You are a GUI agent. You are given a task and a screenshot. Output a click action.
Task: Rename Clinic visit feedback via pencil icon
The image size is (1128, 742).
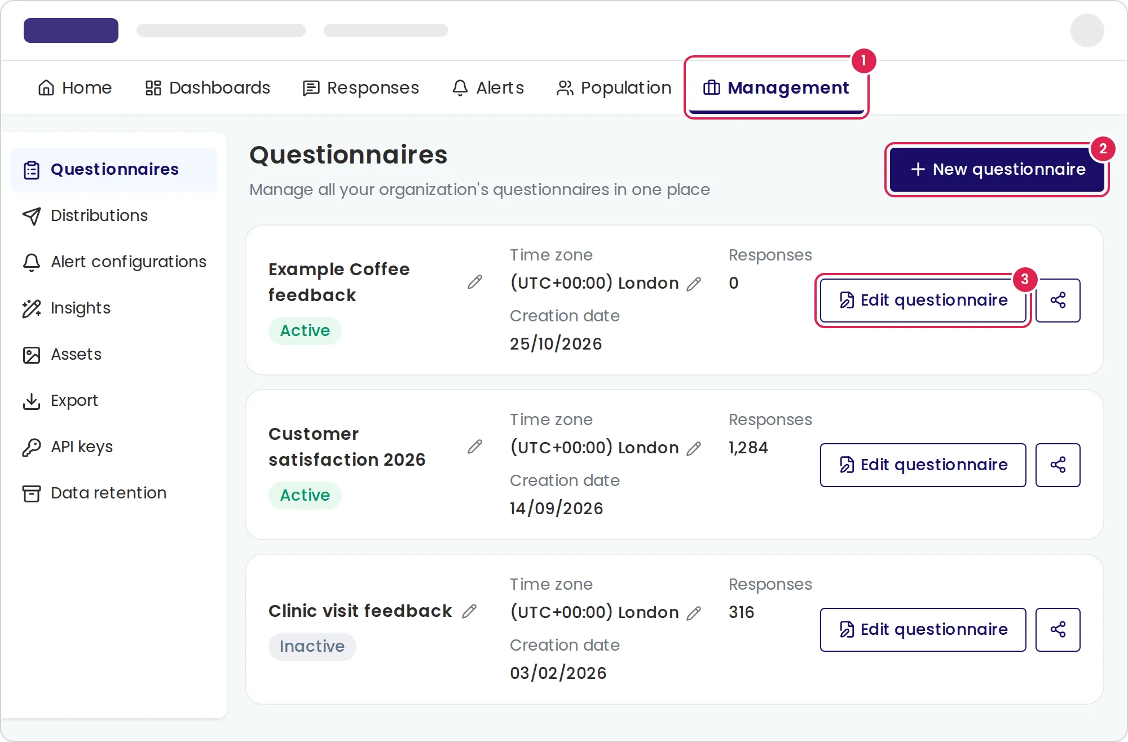[x=469, y=611]
